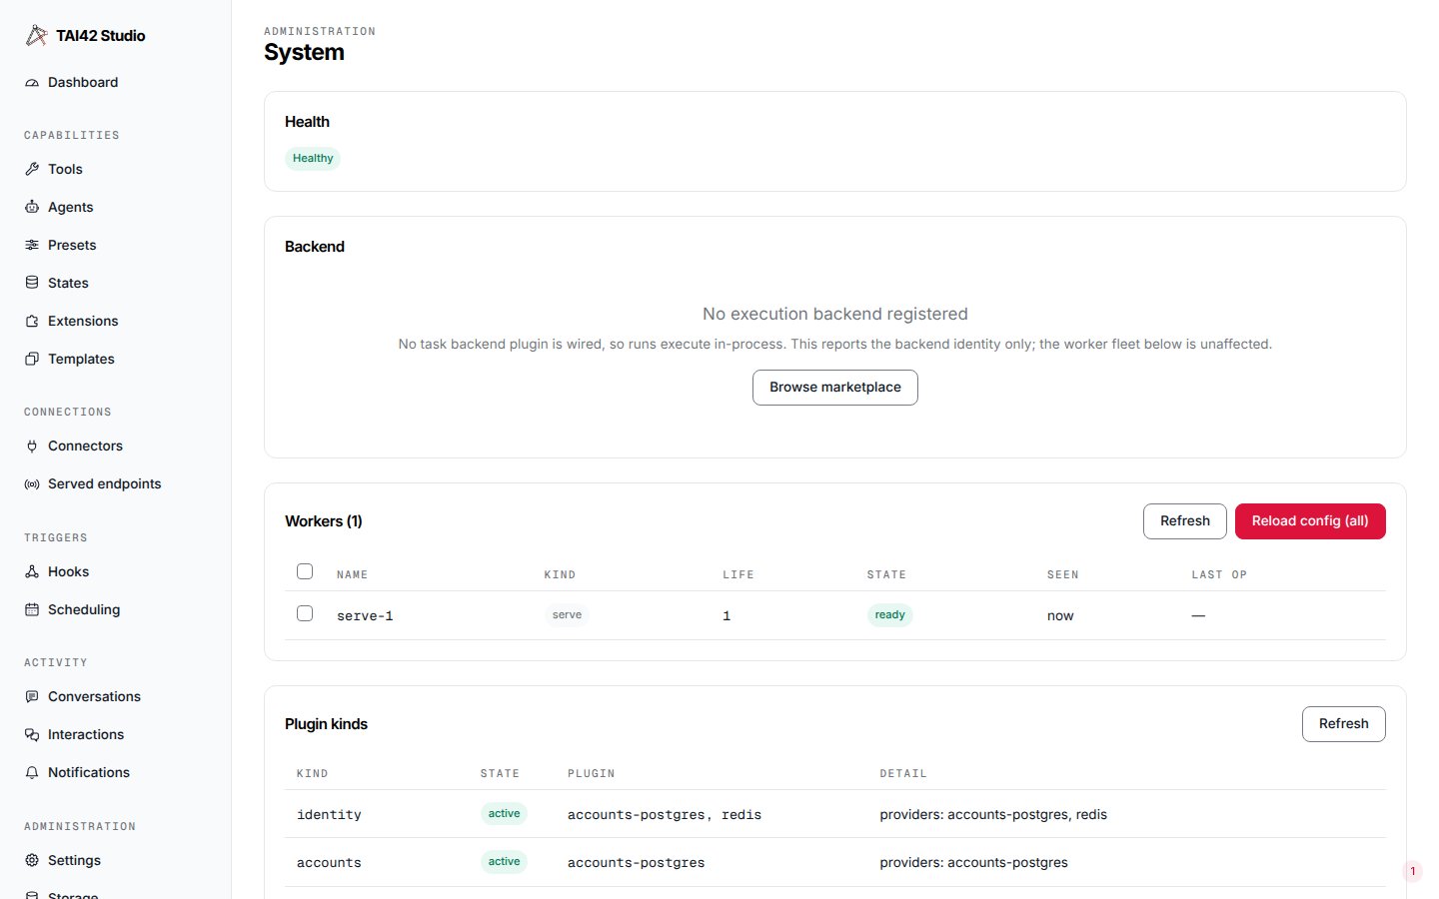This screenshot has width=1439, height=899.
Task: Click the Extensions puzzle icon
Action: 32,322
